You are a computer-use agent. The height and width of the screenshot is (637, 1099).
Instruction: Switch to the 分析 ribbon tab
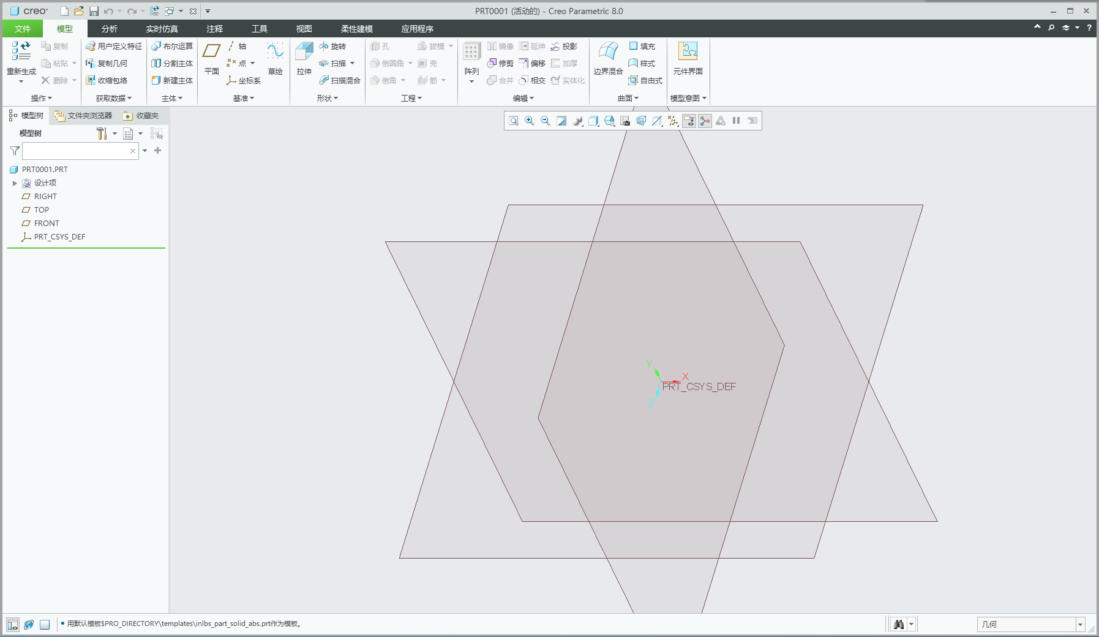pos(108,28)
